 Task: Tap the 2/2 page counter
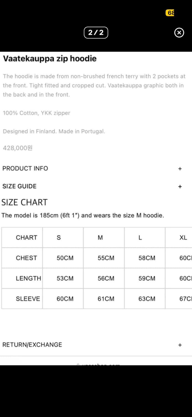point(96,33)
